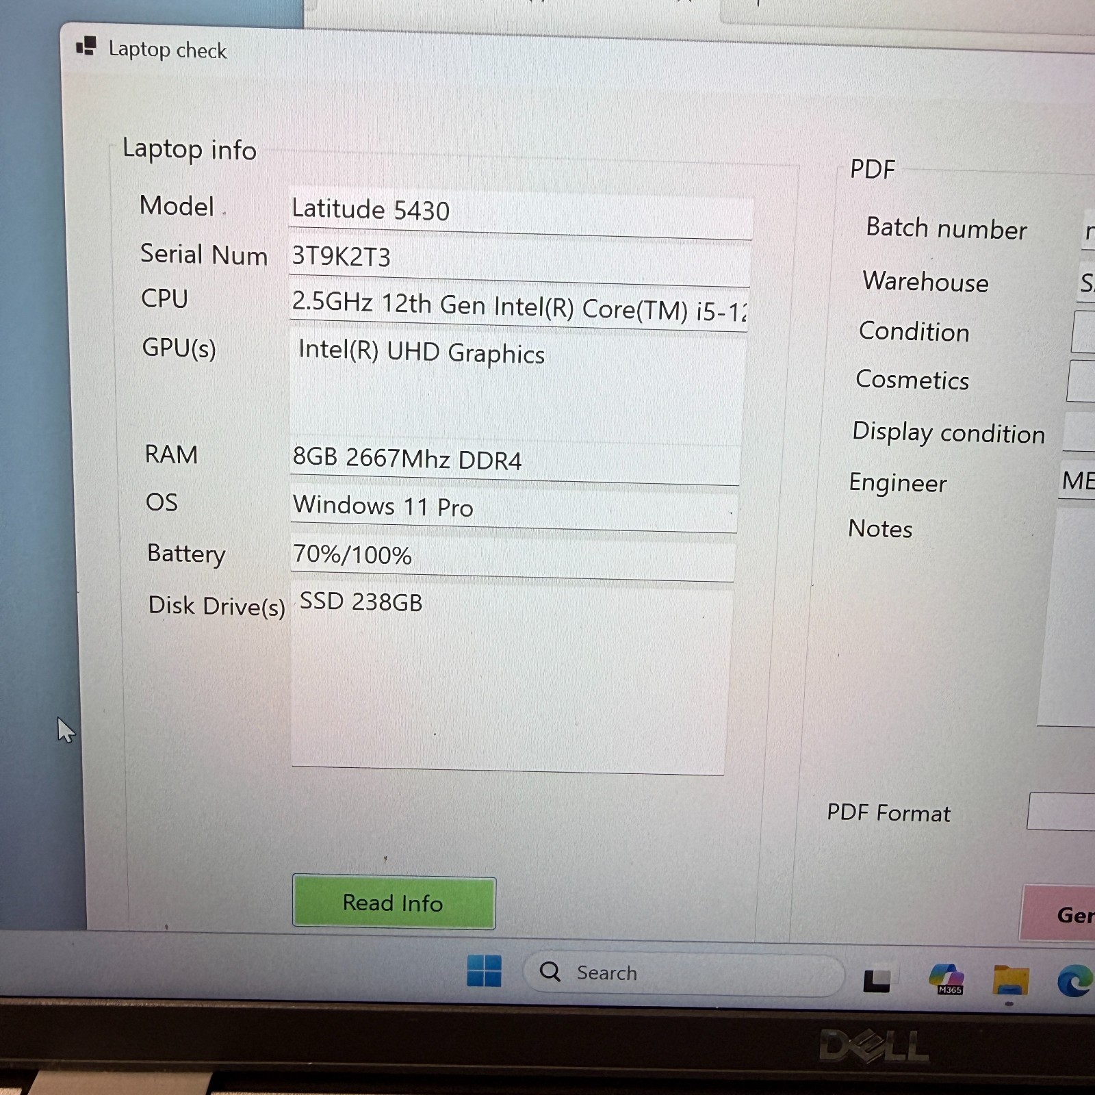
Task: Click the magnifier icon in taskbar search
Action: pos(550,971)
